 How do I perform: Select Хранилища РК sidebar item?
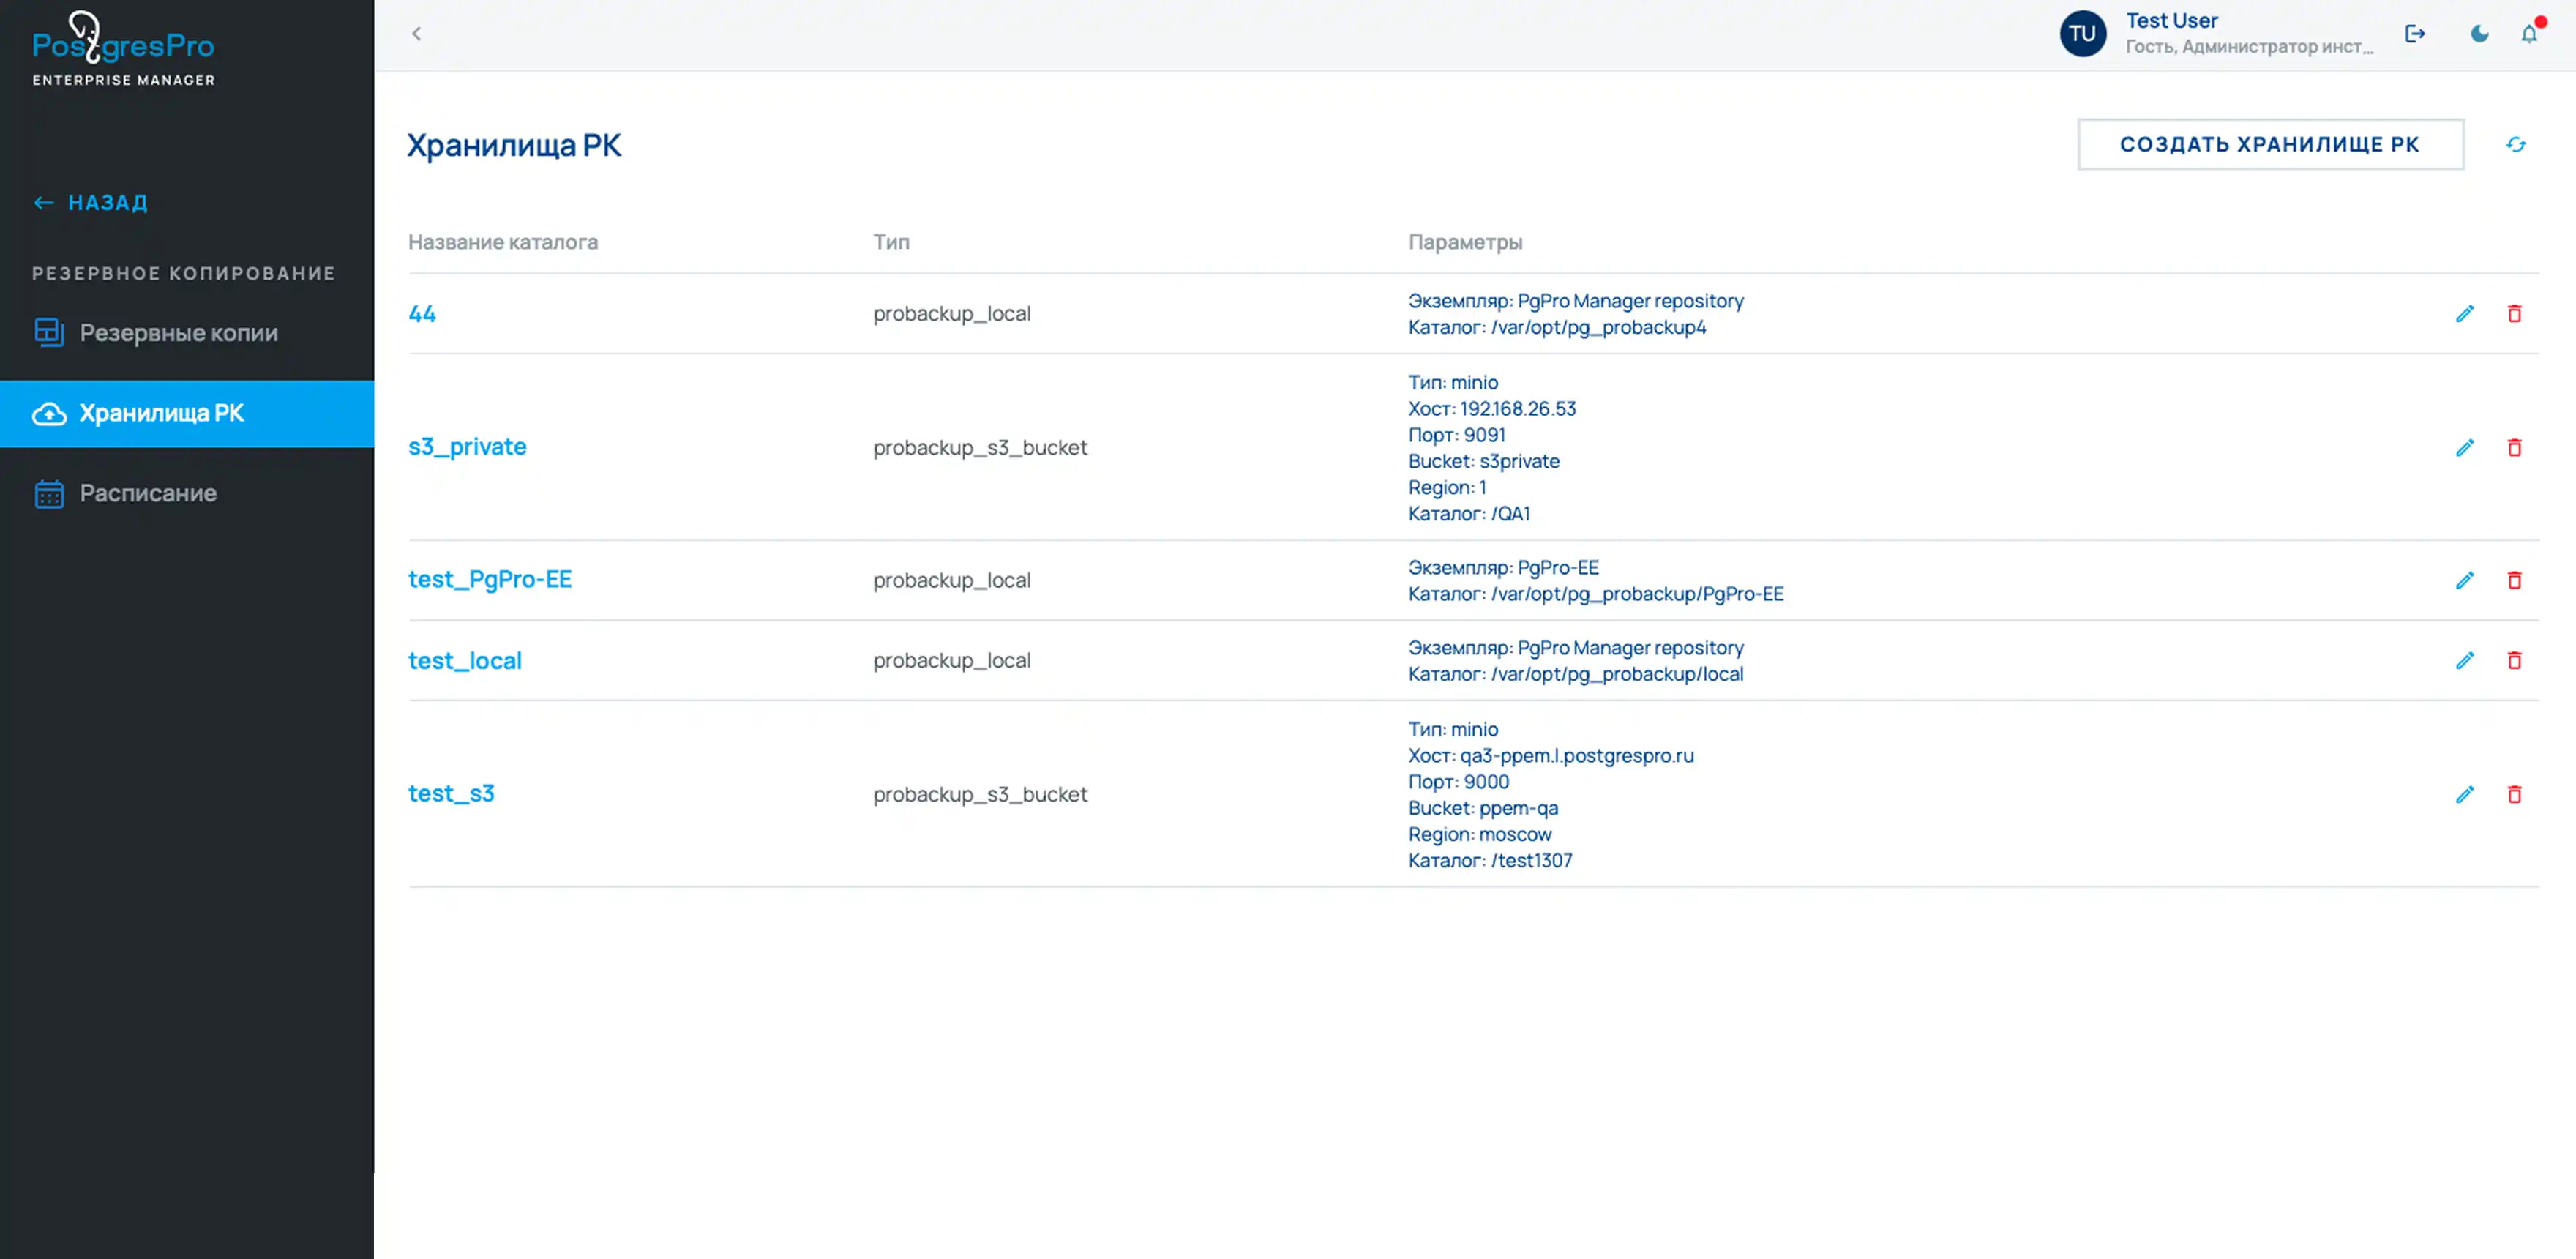pos(161,413)
